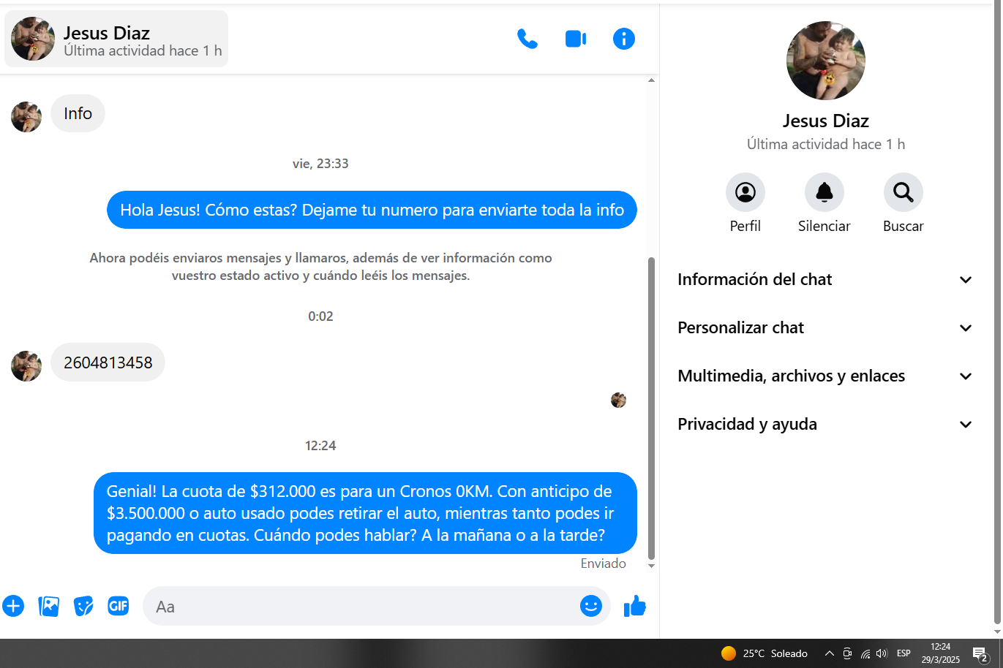
Task: Open the sticker picker
Action: (83, 606)
